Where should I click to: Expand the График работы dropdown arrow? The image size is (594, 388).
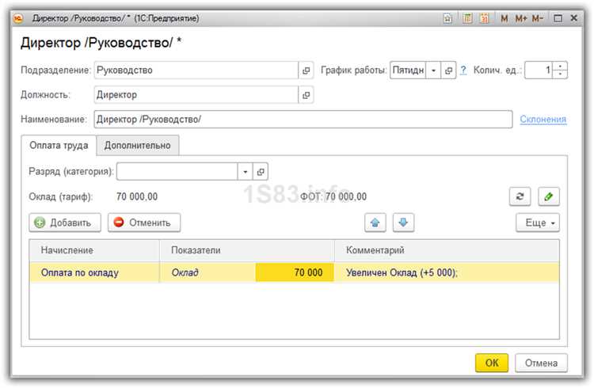[433, 70]
